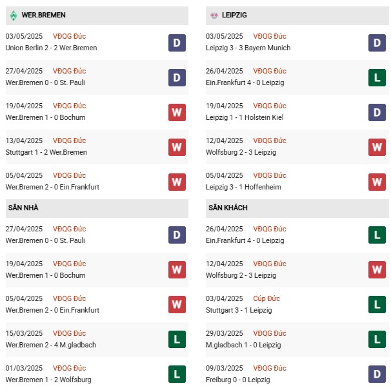Click the Werder Bremen club logo
The height and width of the screenshot is (388, 391).
[x=14, y=15]
